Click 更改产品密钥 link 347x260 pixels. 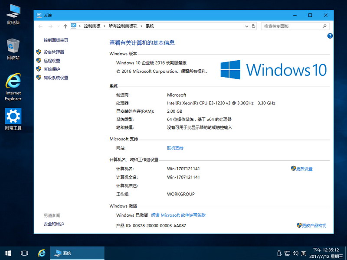click(x=314, y=225)
